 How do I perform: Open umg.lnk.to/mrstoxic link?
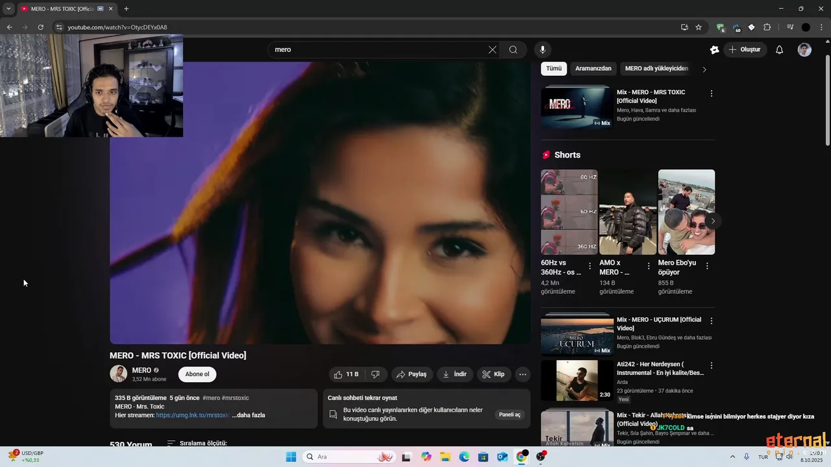[193, 415]
